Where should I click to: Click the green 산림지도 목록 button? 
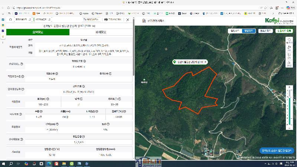coord(284,31)
